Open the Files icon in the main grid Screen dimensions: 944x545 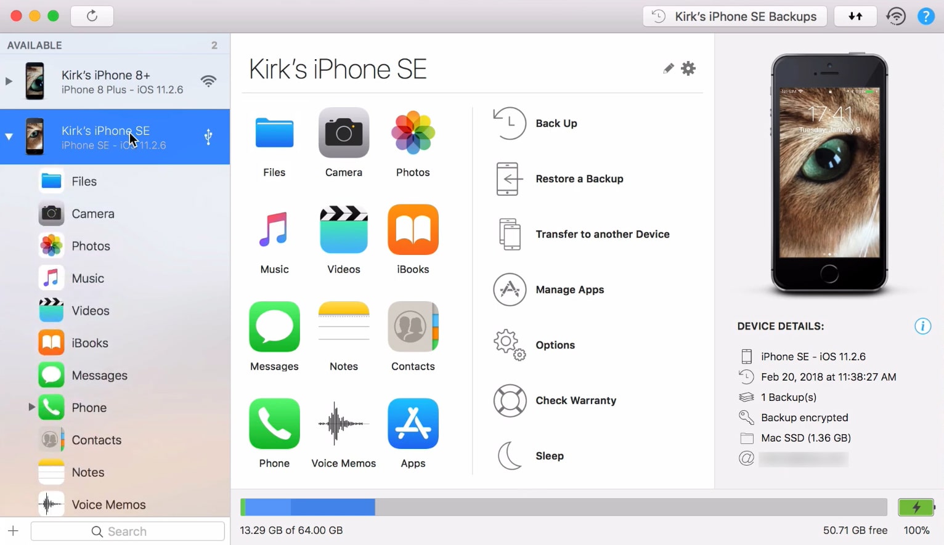point(274,133)
